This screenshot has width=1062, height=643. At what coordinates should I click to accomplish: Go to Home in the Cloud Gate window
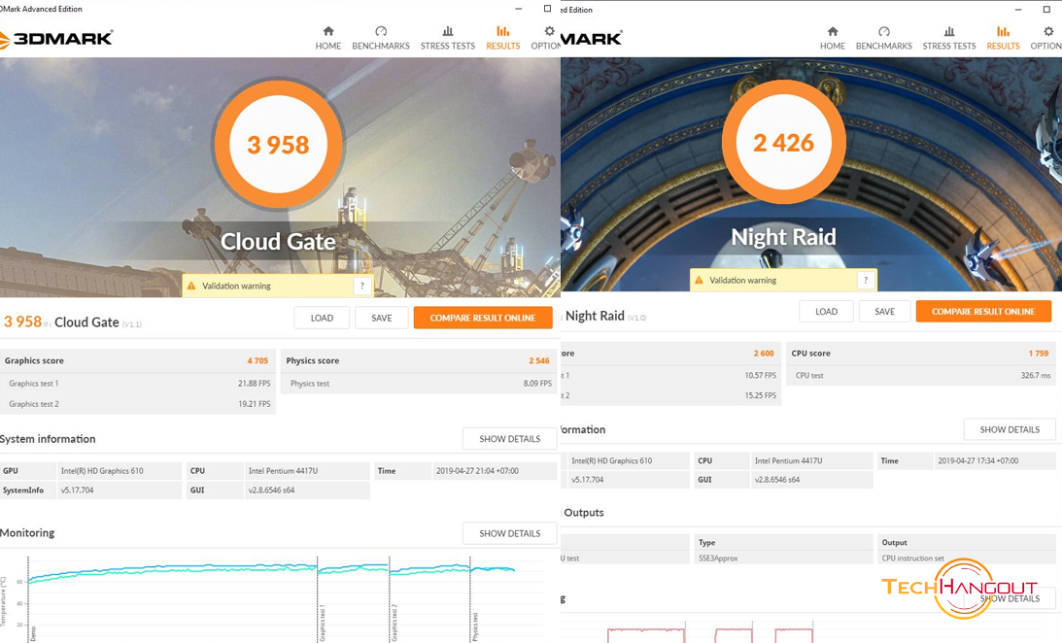pos(327,38)
